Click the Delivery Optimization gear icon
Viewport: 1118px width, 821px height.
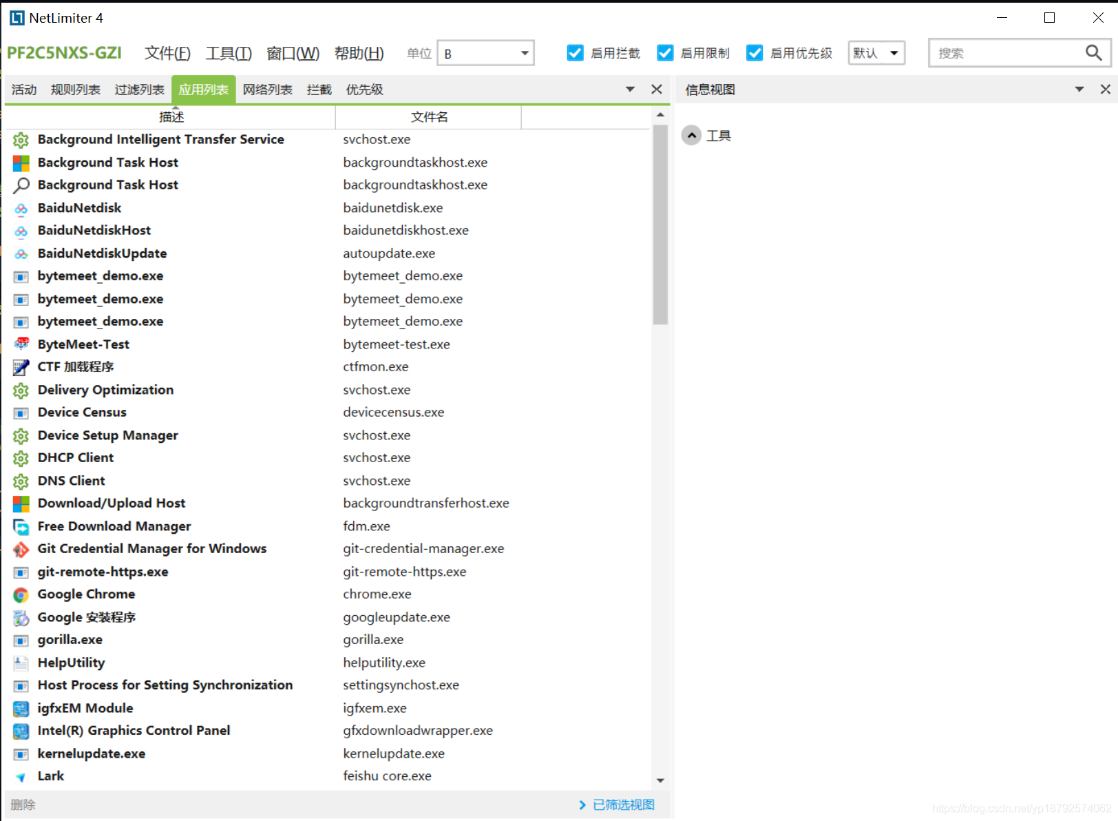(x=21, y=391)
